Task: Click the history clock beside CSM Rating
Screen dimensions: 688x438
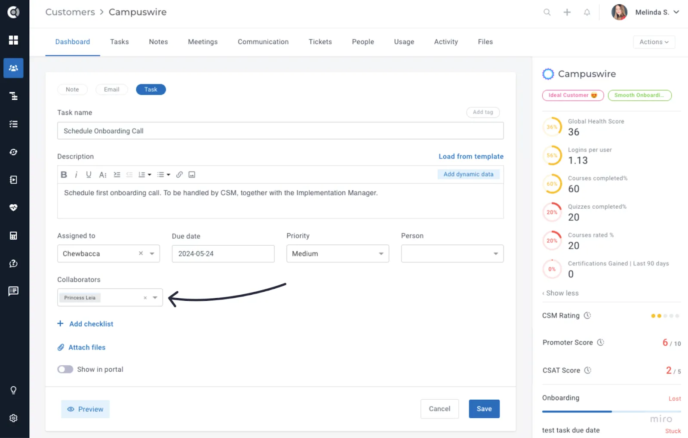Action: coord(587,315)
